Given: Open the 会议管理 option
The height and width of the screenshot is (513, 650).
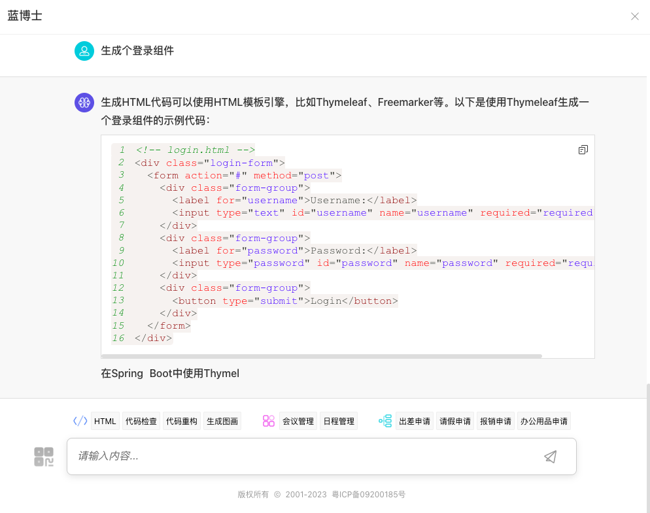Looking at the screenshot, I should coord(298,421).
